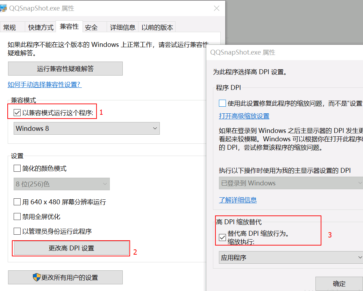Open the 以前的版本 tab

[x=157, y=27]
